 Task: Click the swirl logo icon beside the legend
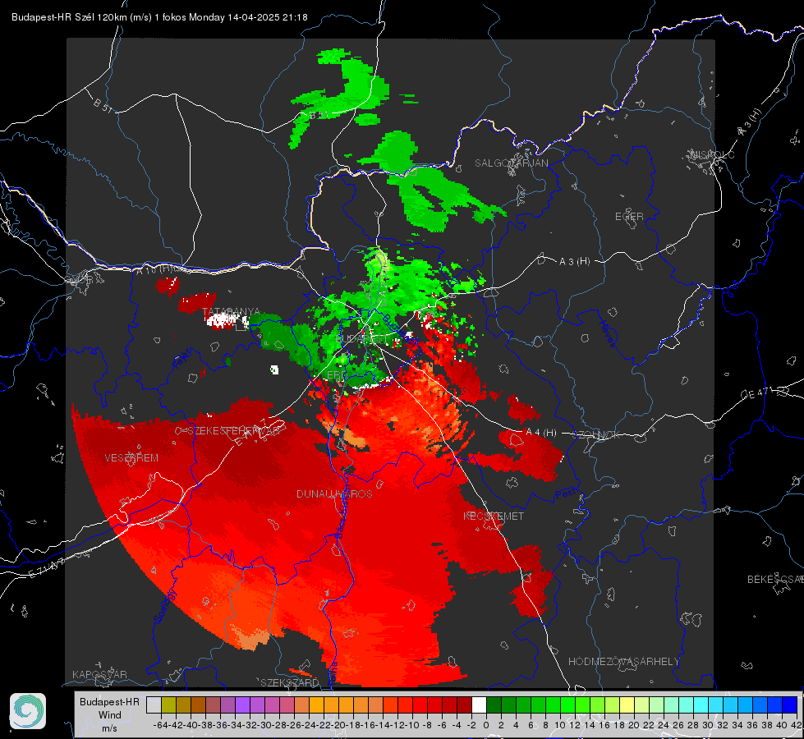tap(28, 711)
